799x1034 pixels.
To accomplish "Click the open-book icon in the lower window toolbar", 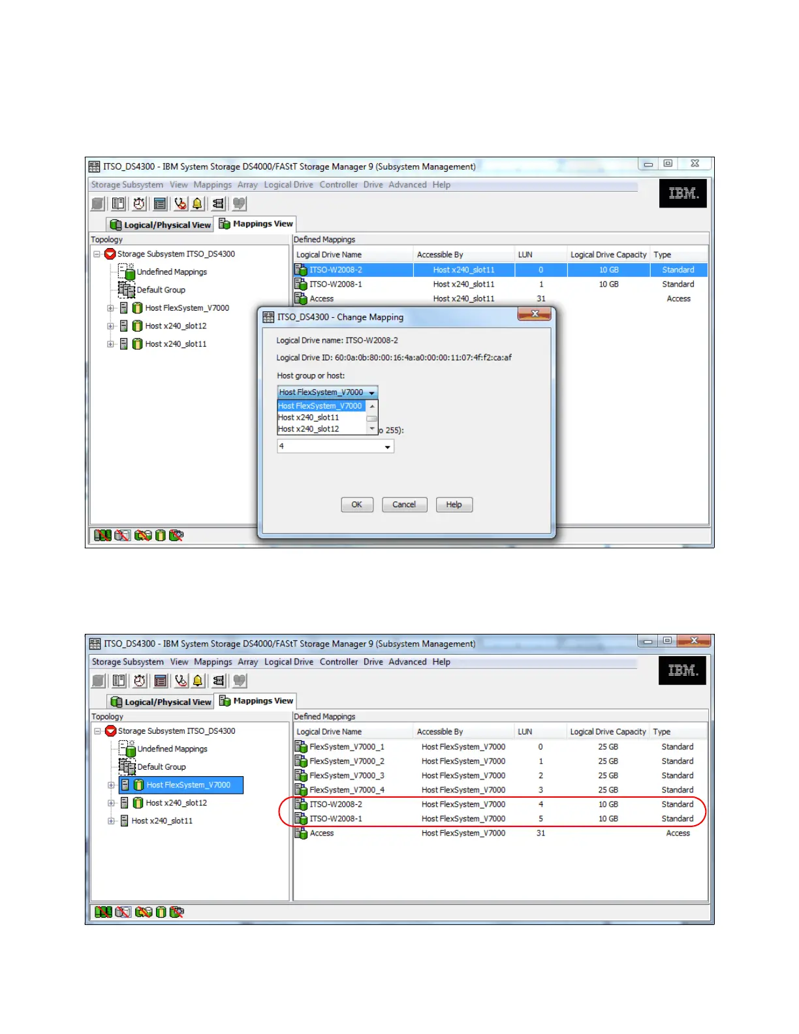I will pos(119,681).
